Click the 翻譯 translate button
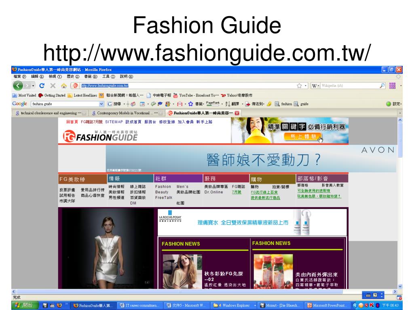The width and height of the screenshot is (414, 310). tap(232, 104)
